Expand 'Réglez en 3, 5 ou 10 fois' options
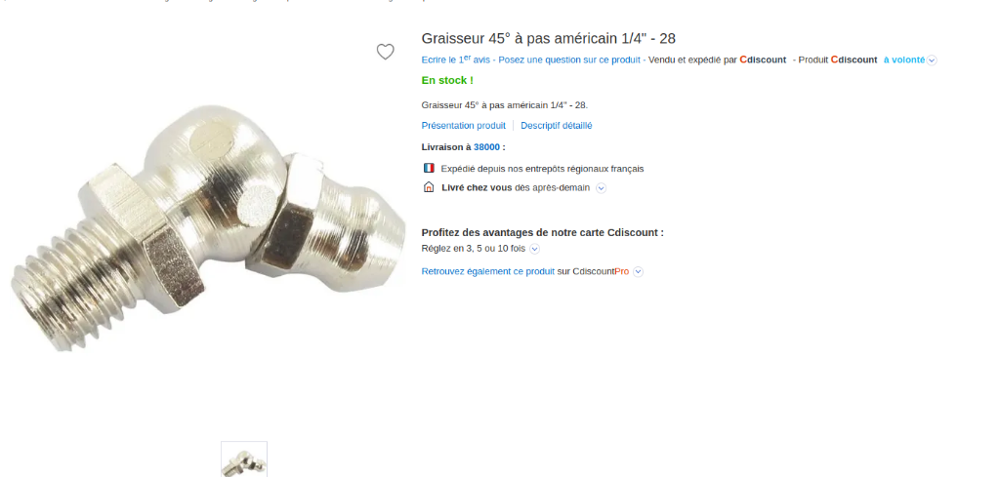 tap(534, 249)
